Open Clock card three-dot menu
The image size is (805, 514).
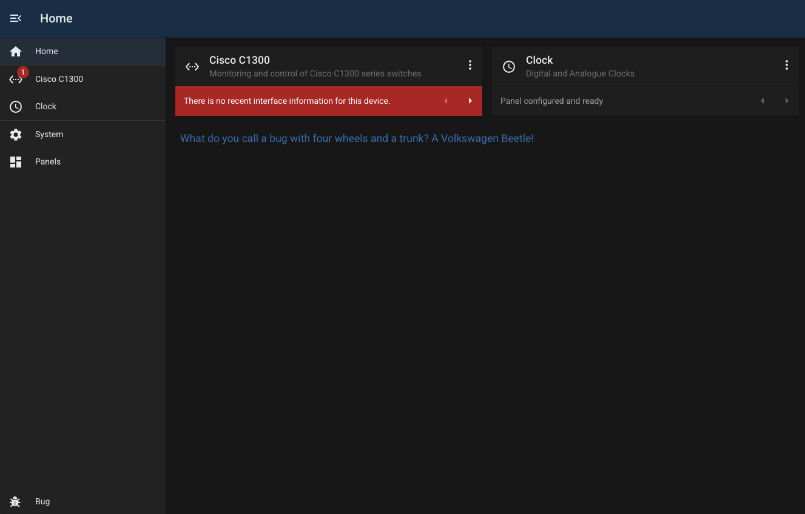click(787, 66)
